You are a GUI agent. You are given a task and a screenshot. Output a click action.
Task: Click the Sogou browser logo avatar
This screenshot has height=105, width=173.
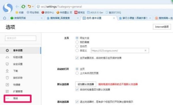click(8, 8)
